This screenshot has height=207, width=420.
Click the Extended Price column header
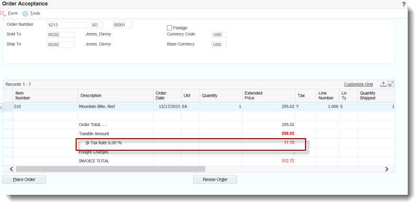click(x=269, y=96)
